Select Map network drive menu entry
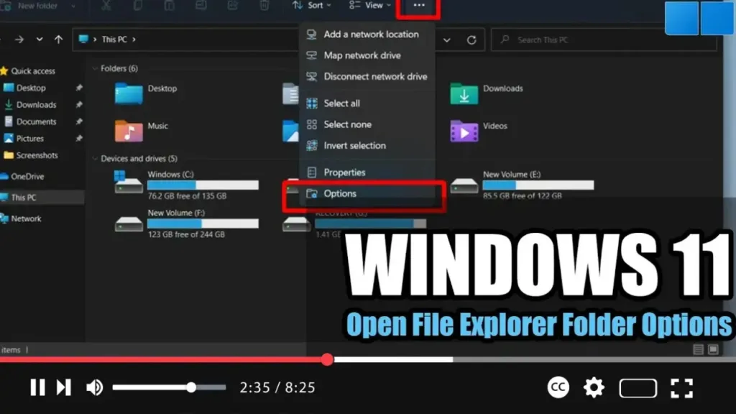 pos(362,55)
